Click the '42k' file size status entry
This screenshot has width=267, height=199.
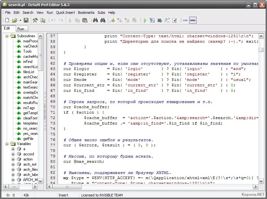coord(26,195)
